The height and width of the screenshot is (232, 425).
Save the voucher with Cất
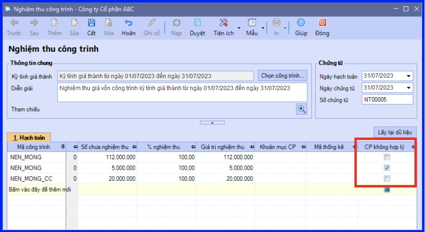click(91, 23)
